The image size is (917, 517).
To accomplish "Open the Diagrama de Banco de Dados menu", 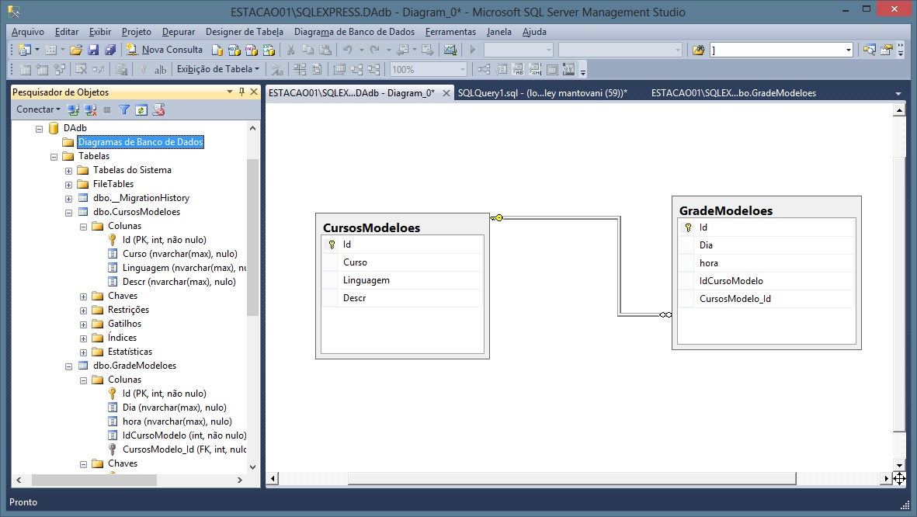I will [354, 32].
